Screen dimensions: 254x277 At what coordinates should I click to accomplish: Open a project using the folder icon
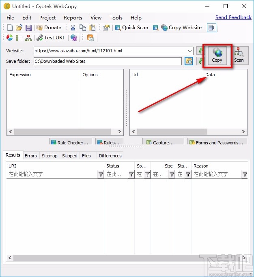point(19,28)
